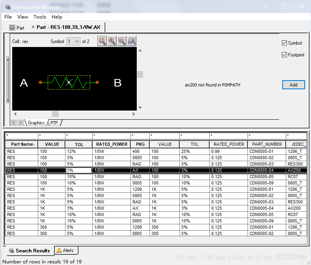Click the TOL filter input field

pos(78,136)
